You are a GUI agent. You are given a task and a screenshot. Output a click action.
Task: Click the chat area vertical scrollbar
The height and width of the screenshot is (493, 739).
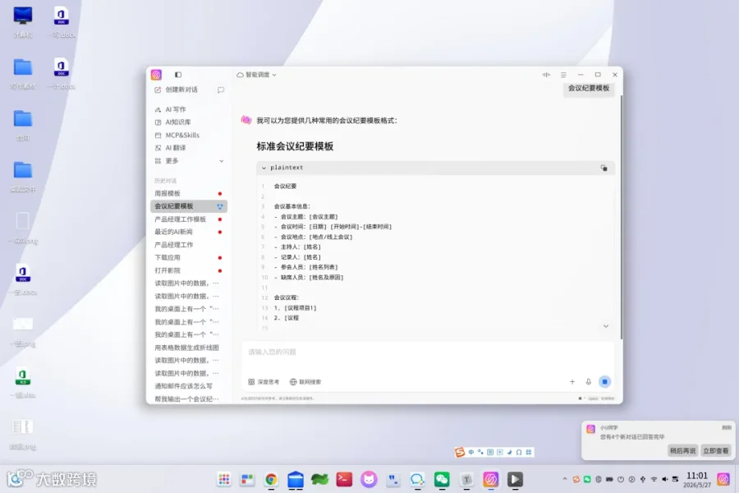(622, 217)
